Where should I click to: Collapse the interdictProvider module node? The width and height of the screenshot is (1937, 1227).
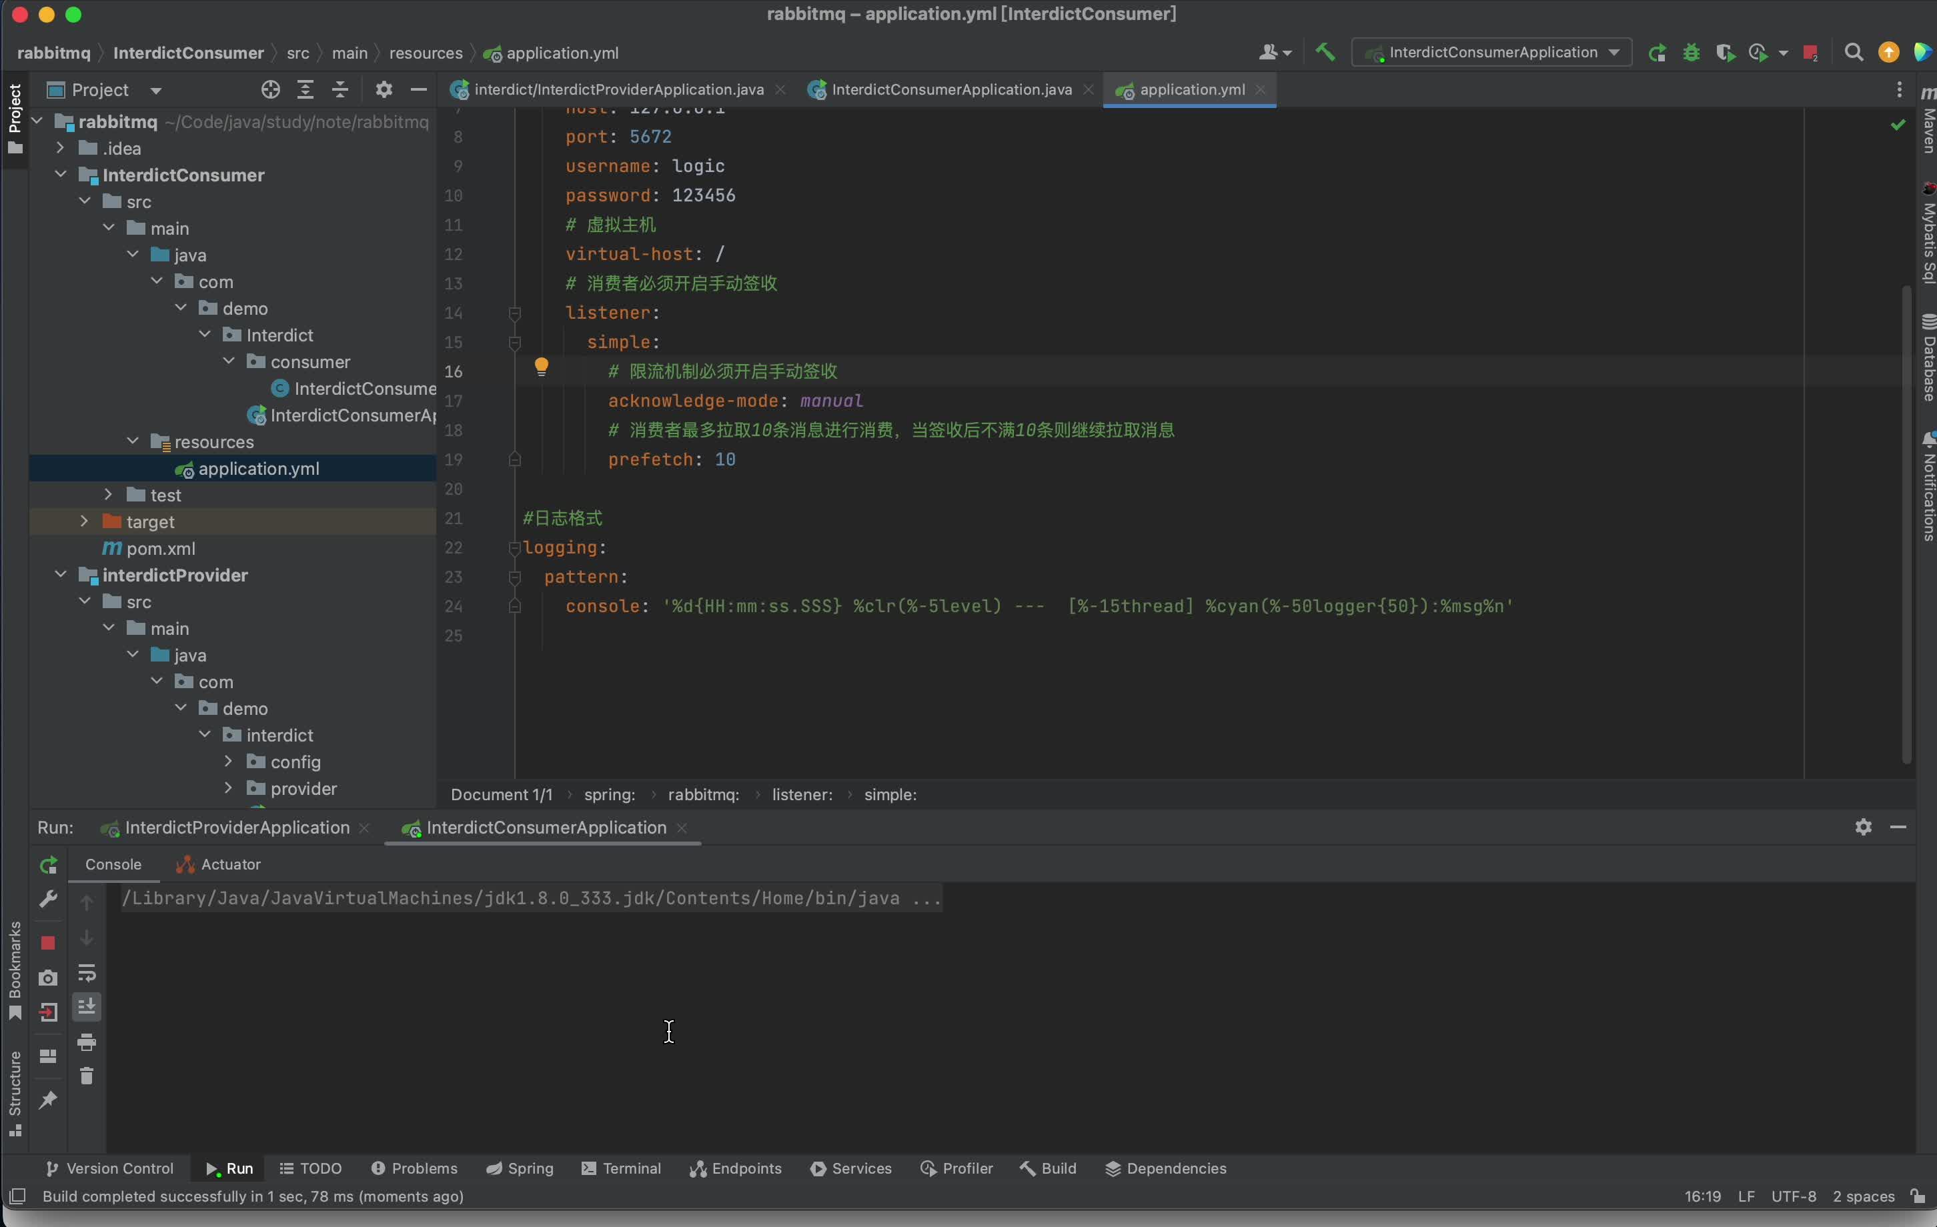60,575
